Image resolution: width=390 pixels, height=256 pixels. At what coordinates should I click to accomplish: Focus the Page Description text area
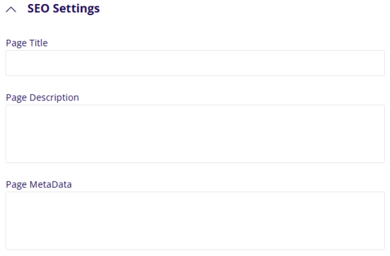(195, 134)
